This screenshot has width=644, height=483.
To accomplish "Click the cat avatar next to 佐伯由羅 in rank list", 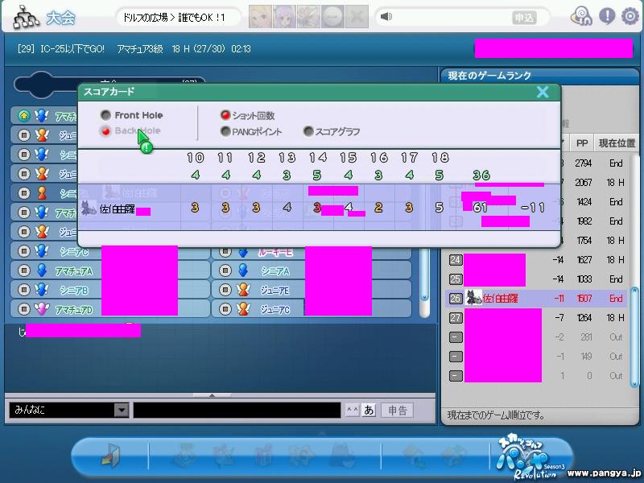I will point(473,297).
